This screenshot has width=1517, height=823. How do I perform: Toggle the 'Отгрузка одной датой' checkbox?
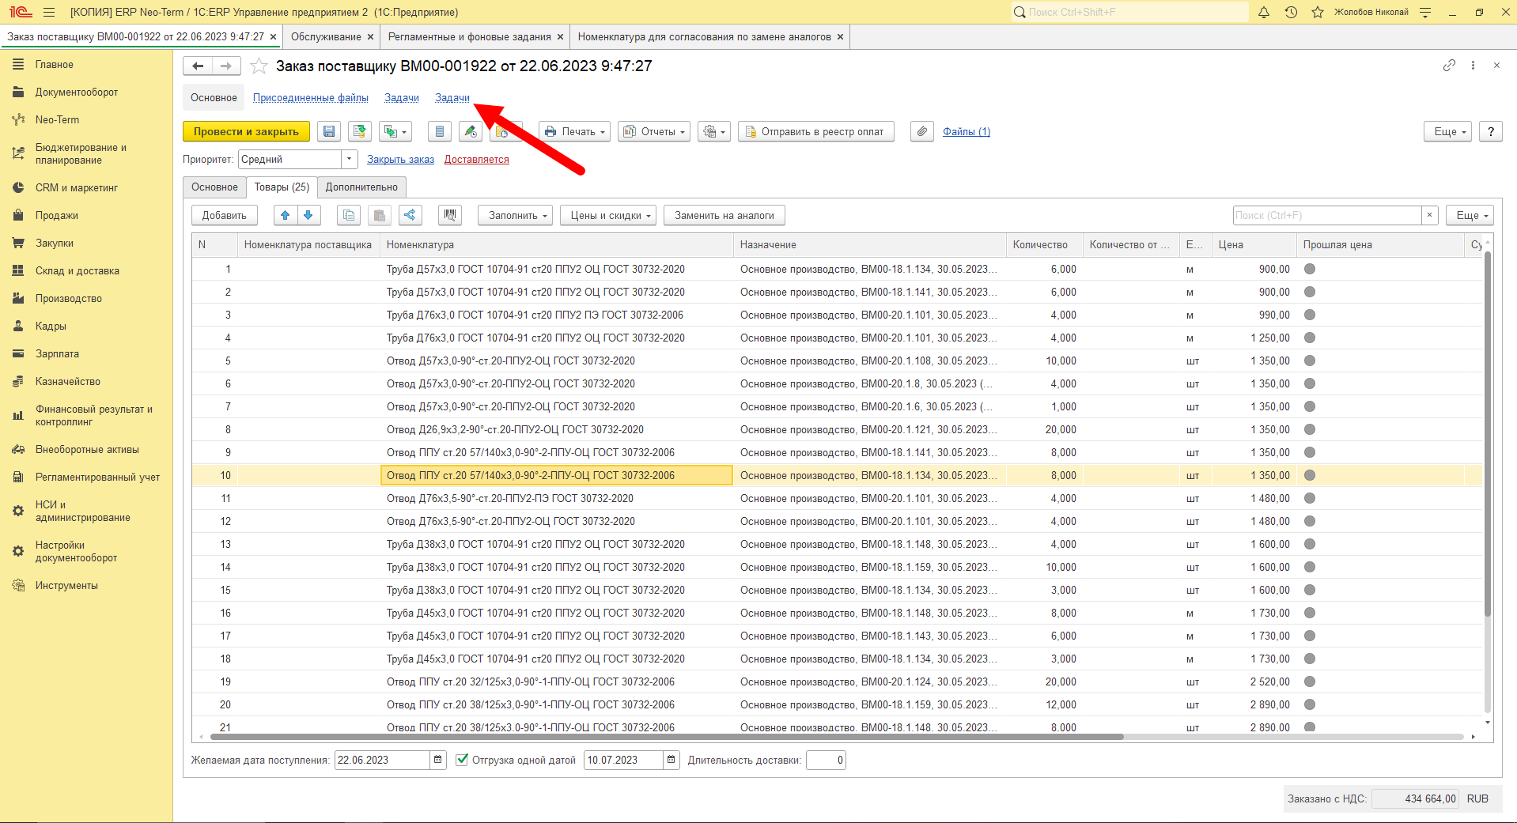(x=463, y=760)
